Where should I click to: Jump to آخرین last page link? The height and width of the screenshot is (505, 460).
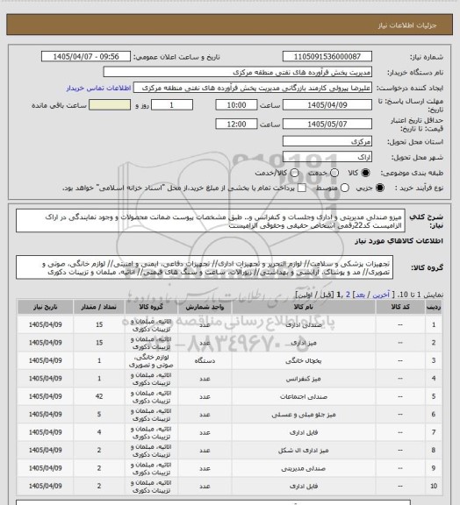(x=381, y=295)
